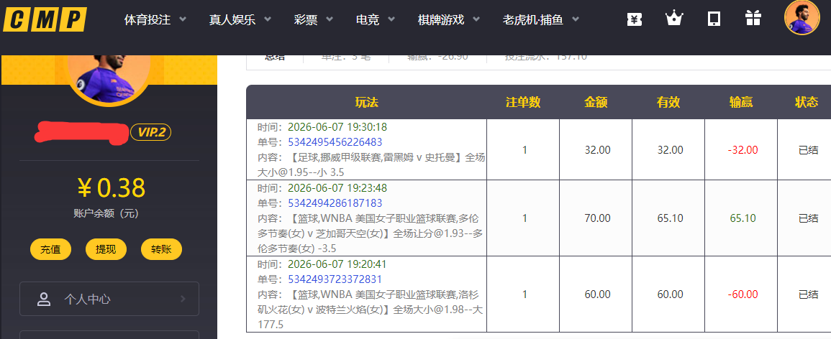Click the 有效 column header
This screenshot has height=339, width=831.
click(x=668, y=103)
